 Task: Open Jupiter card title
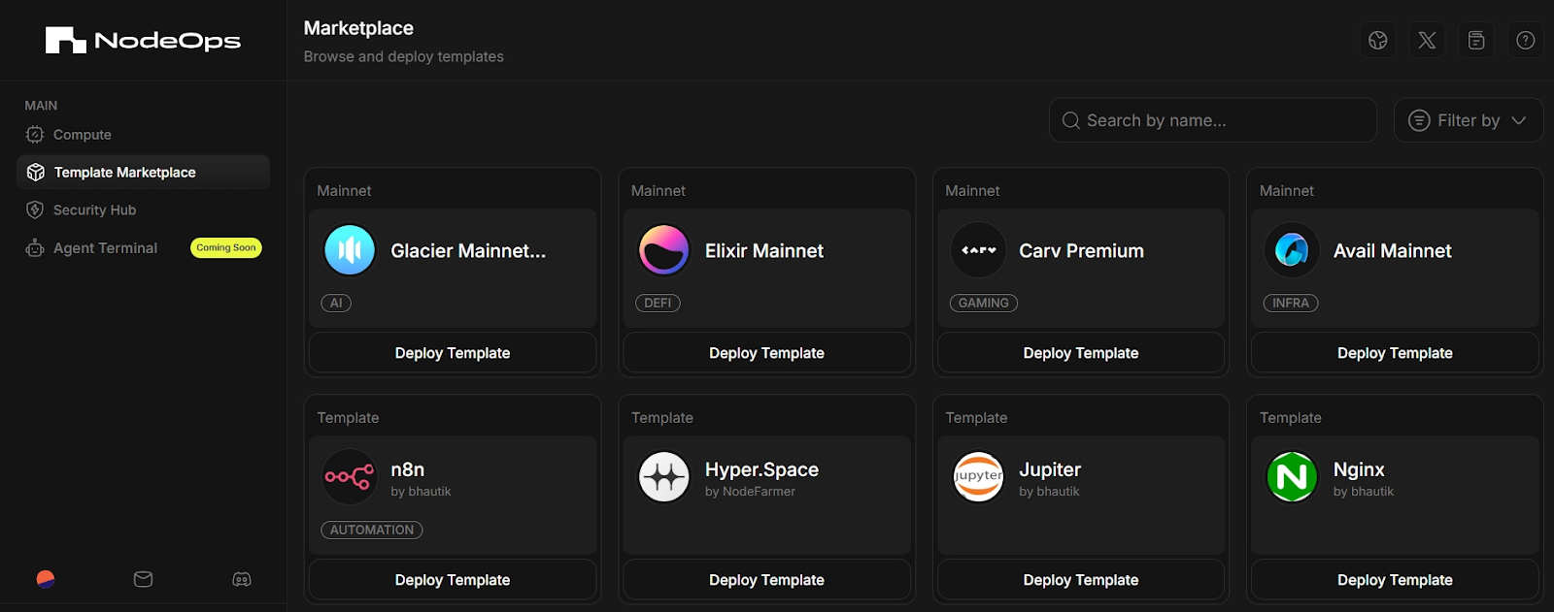coord(1050,469)
